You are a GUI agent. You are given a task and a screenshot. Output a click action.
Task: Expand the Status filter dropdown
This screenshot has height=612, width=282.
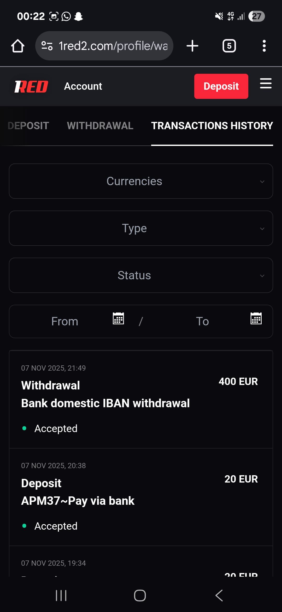[x=141, y=275]
